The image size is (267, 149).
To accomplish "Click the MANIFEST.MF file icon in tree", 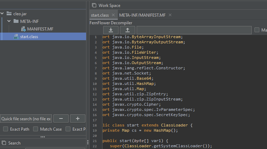I will click(x=23, y=29).
